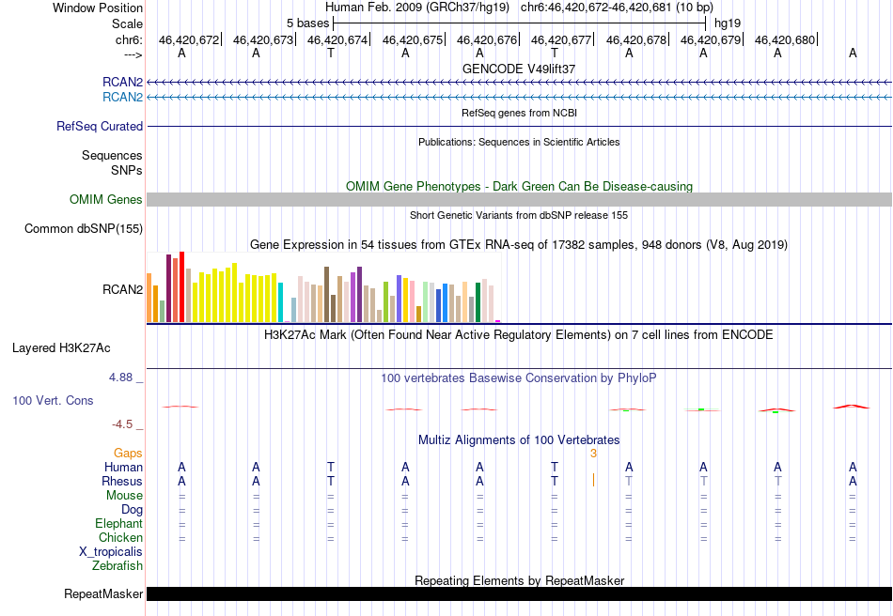Click the gray OMIM Genes track bar
Image resolution: width=893 pixels, height=616 pixels.
click(520, 199)
